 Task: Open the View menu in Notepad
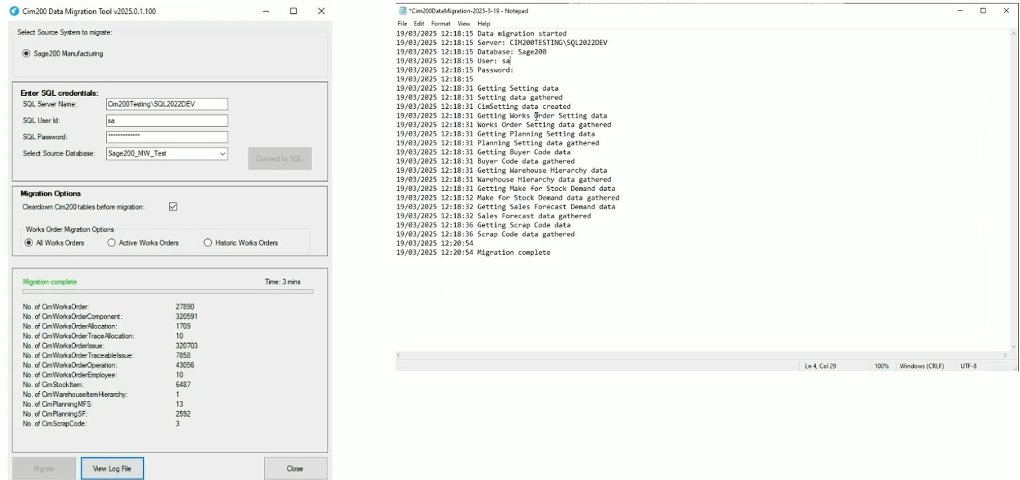(x=463, y=23)
